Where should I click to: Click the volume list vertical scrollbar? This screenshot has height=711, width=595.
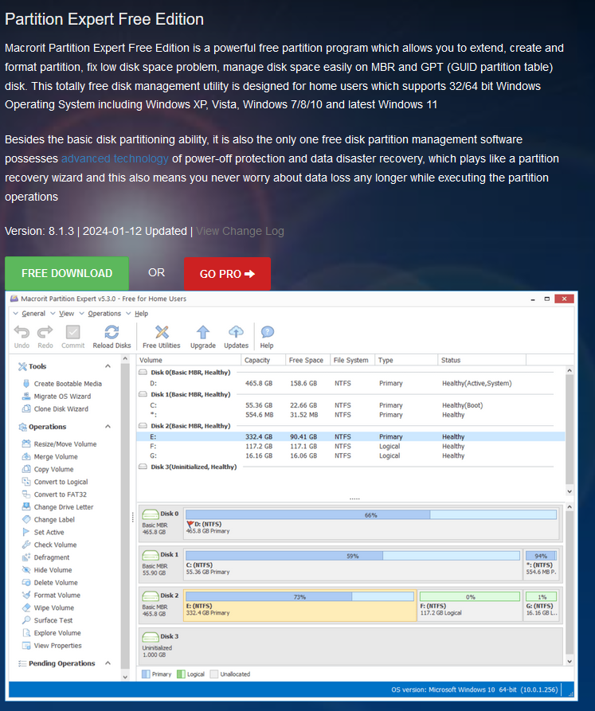570,432
